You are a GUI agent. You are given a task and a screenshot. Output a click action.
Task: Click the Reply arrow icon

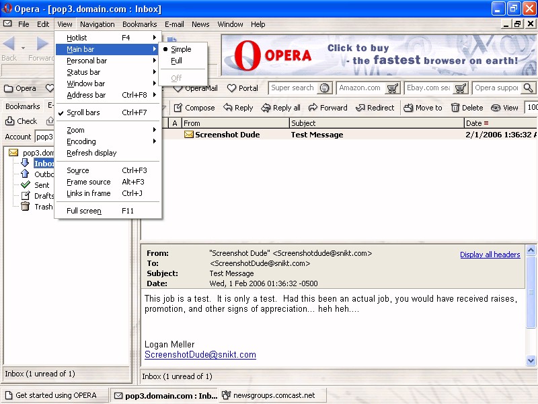tap(227, 108)
